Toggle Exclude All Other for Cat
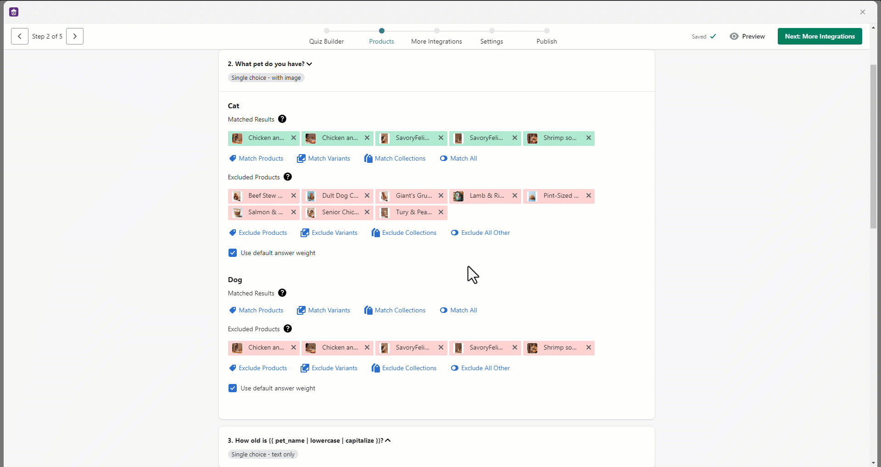The image size is (881, 467). point(480,233)
